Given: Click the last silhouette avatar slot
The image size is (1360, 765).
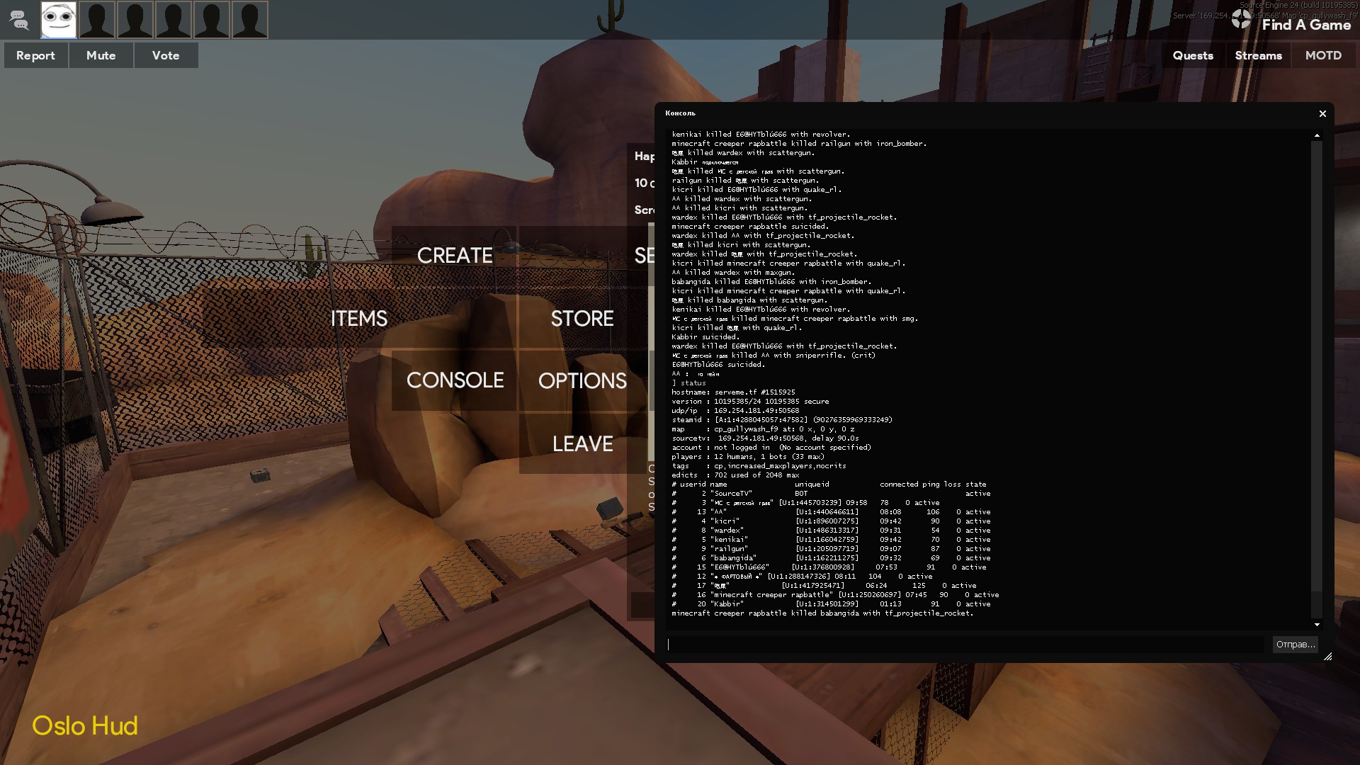Looking at the screenshot, I should point(249,20).
